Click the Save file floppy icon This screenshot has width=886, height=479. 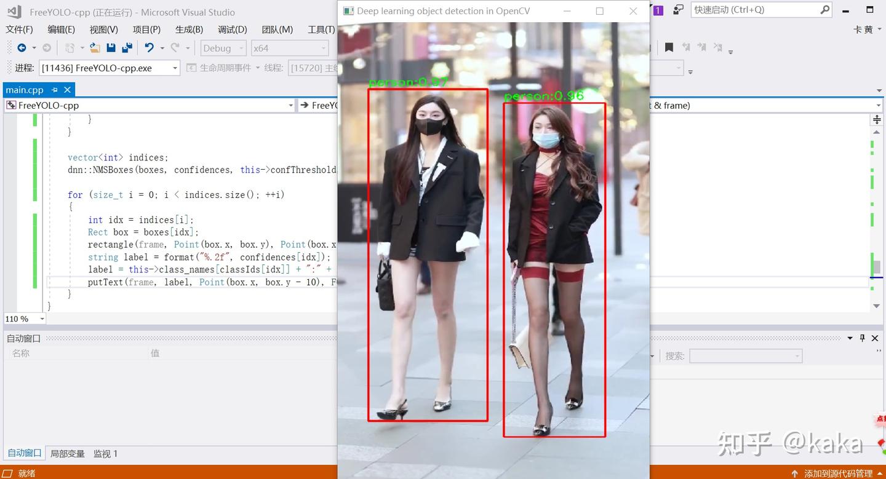point(111,48)
